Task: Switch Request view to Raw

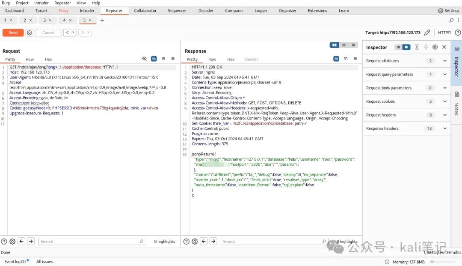Action: coord(30,59)
